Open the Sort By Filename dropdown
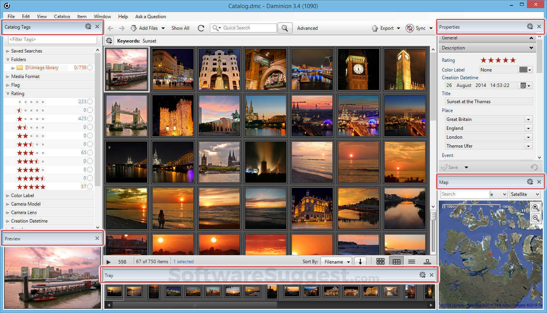Image resolution: width=547 pixels, height=313 pixels. pyautogui.click(x=336, y=262)
